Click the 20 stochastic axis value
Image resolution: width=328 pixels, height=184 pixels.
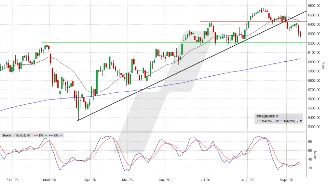pos(310,168)
